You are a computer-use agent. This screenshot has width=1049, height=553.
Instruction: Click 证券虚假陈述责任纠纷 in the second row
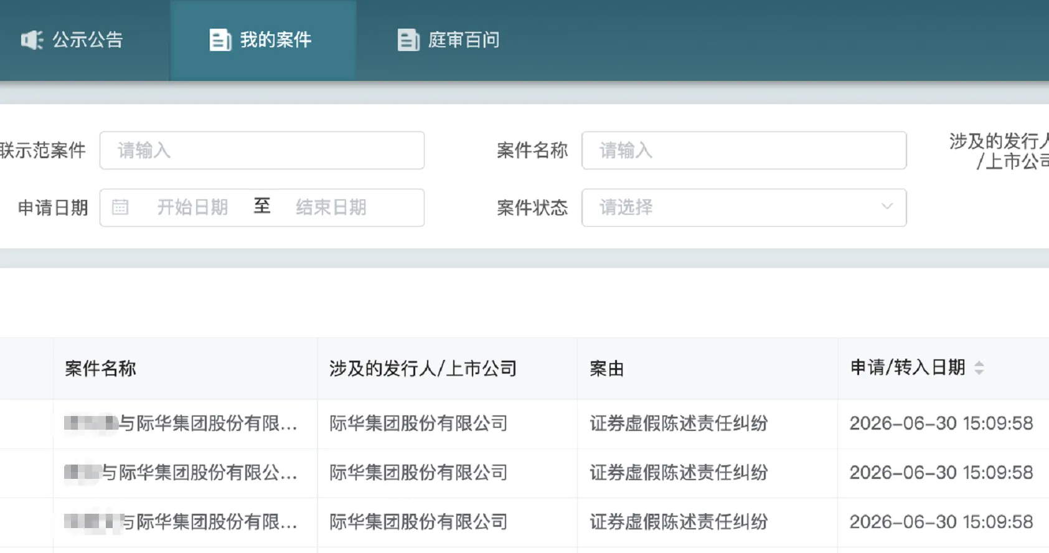click(x=679, y=473)
